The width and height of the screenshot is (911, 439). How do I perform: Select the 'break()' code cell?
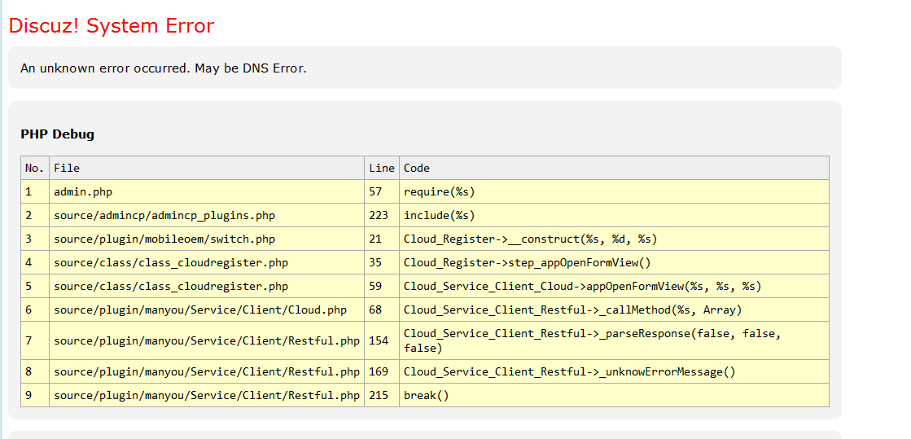click(x=614, y=395)
